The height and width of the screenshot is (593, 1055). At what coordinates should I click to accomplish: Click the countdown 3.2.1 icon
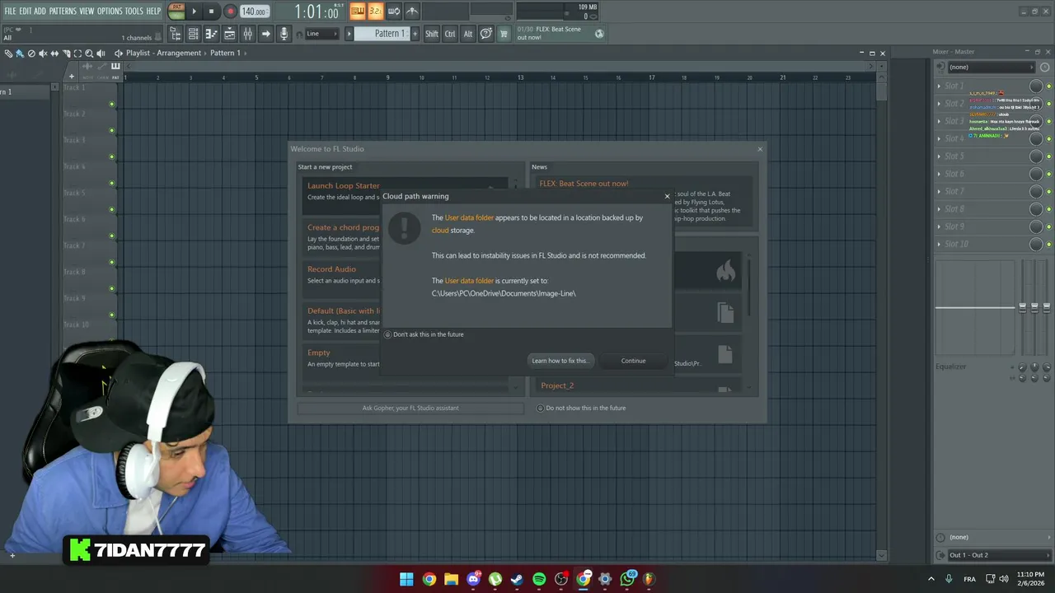(x=375, y=11)
